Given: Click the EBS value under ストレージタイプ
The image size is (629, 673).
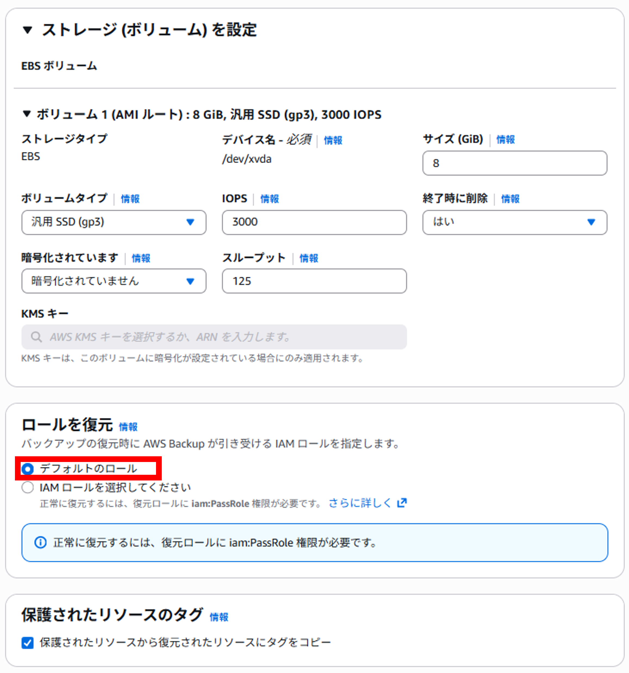Looking at the screenshot, I should tap(31, 156).
